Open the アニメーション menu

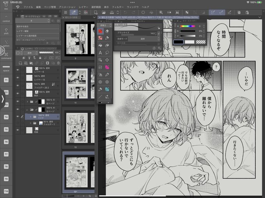tap(67, 7)
